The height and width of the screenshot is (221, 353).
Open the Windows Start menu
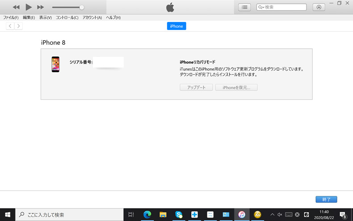click(x=8, y=215)
